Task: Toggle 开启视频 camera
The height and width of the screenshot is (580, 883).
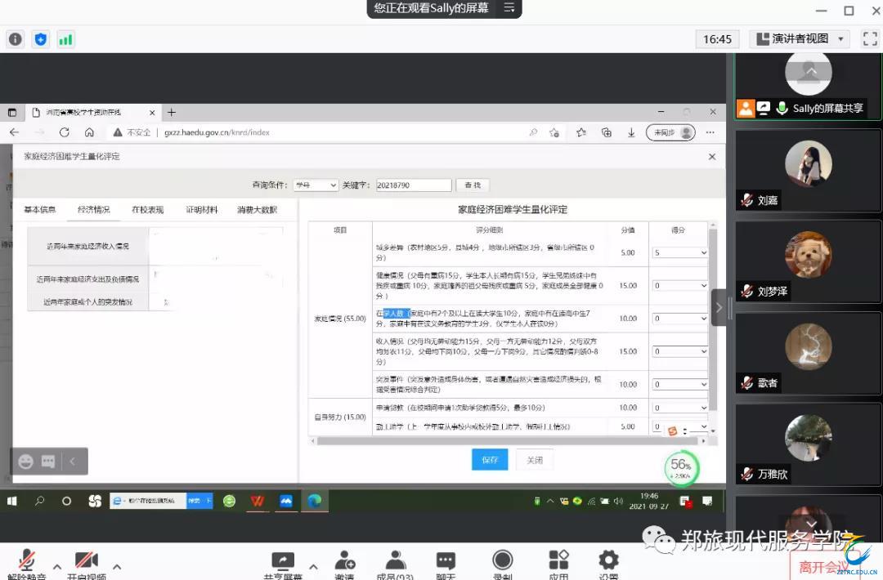Action: 86,562
